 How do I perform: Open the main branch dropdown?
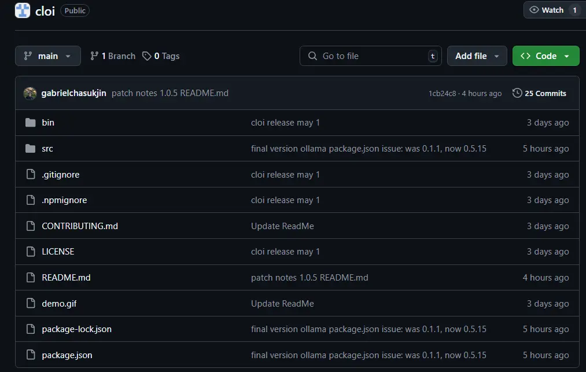click(x=48, y=56)
